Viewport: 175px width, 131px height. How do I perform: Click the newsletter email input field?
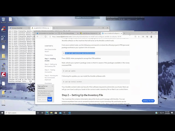click(x=42, y=100)
